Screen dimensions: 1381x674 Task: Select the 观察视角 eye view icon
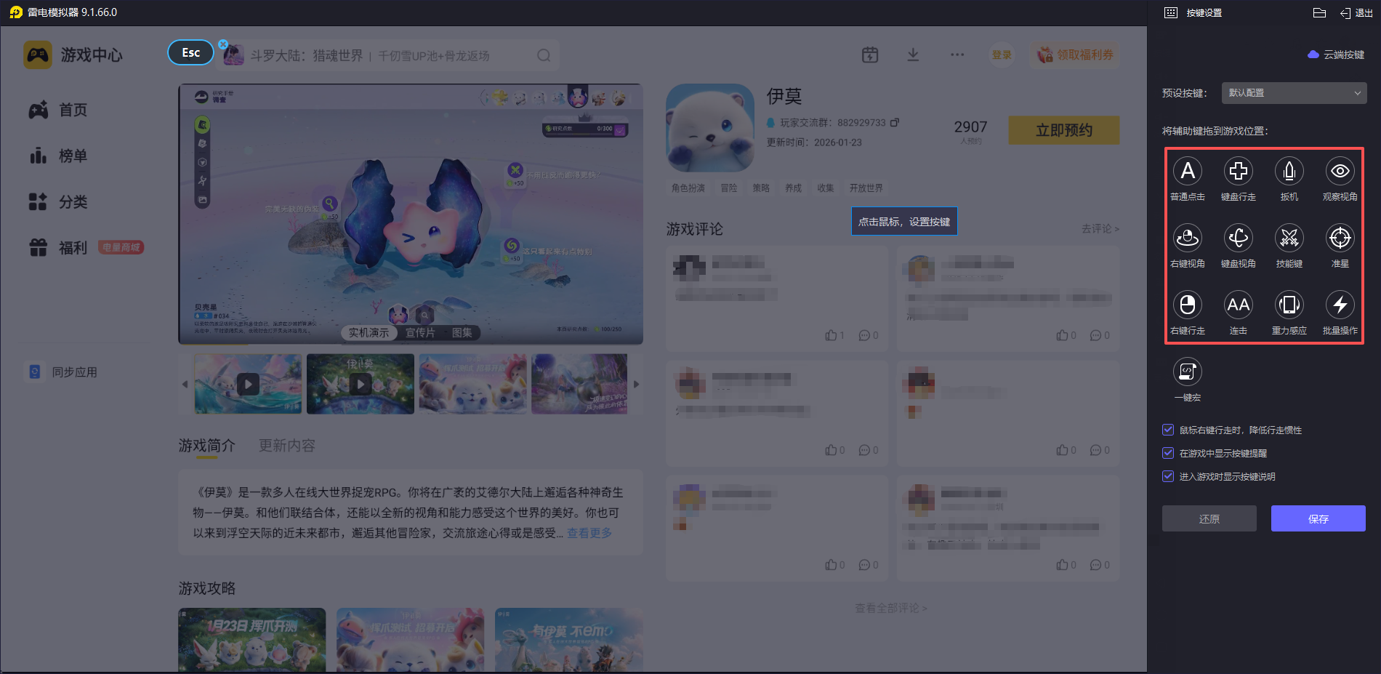1340,172
